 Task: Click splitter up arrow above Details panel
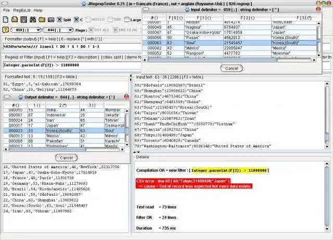135,152
